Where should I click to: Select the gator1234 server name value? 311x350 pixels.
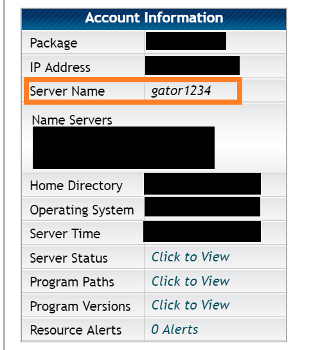pyautogui.click(x=181, y=91)
